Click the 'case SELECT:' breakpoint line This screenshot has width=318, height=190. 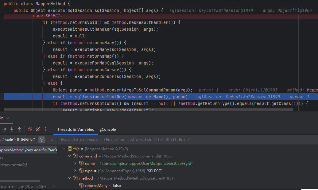click(x=161, y=16)
